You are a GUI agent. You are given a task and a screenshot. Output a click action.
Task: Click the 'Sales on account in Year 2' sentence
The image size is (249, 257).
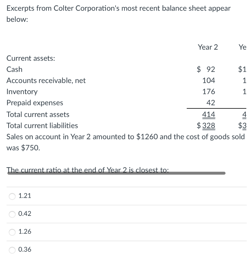pos(126,142)
